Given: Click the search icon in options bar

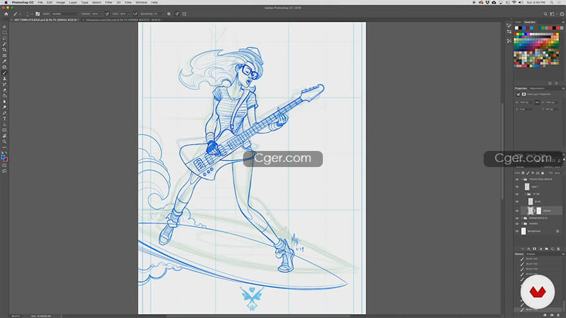Looking at the screenshot, I should 545,13.
